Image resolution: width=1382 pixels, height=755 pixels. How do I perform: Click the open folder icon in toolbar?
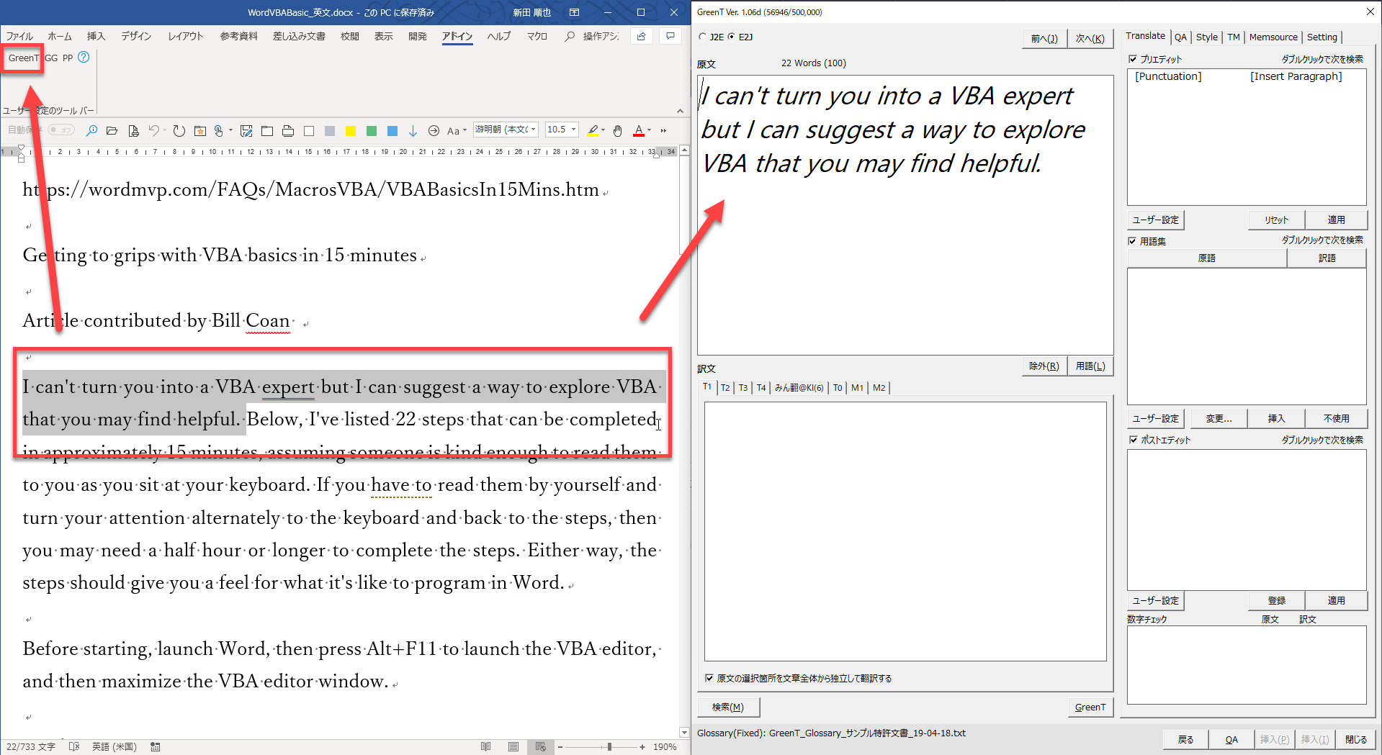[112, 130]
